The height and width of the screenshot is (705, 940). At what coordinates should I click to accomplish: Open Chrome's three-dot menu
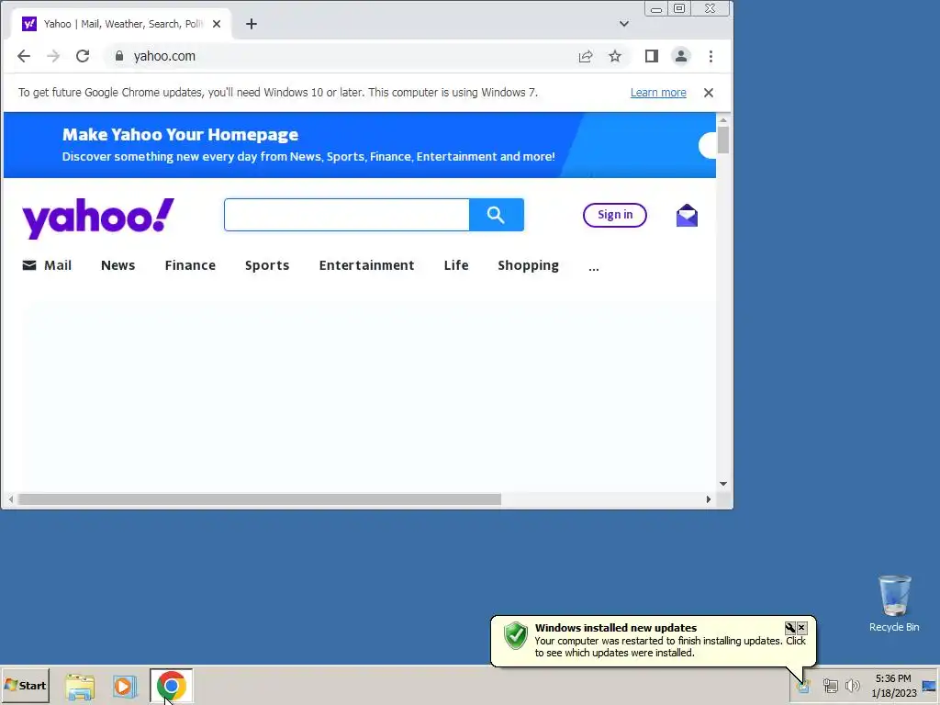pyautogui.click(x=711, y=56)
